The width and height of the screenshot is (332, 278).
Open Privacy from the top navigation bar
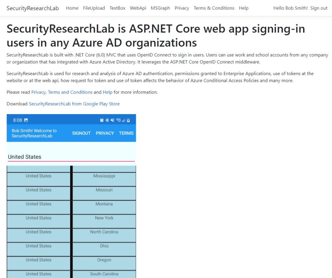coord(182,8)
